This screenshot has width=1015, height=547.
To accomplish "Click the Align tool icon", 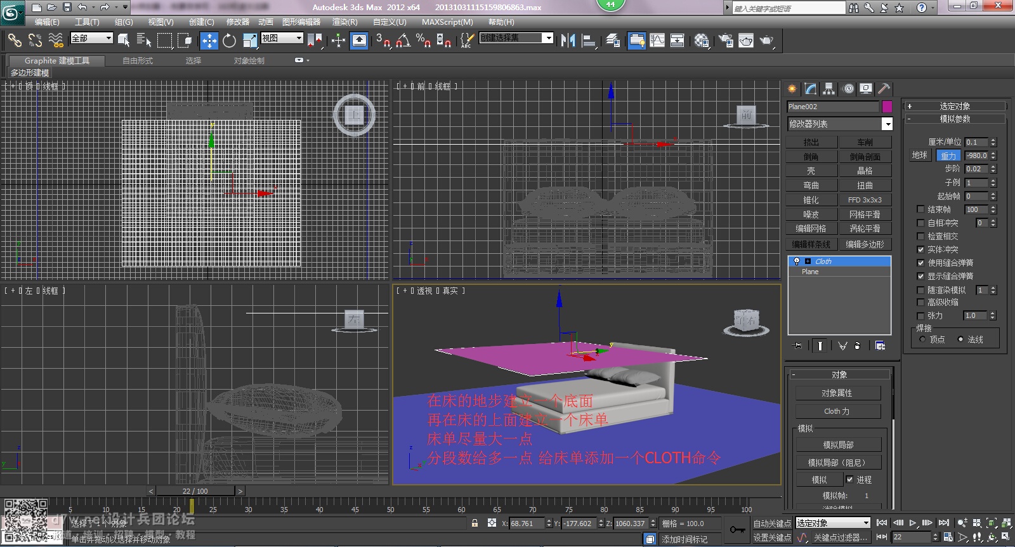I will (x=589, y=41).
